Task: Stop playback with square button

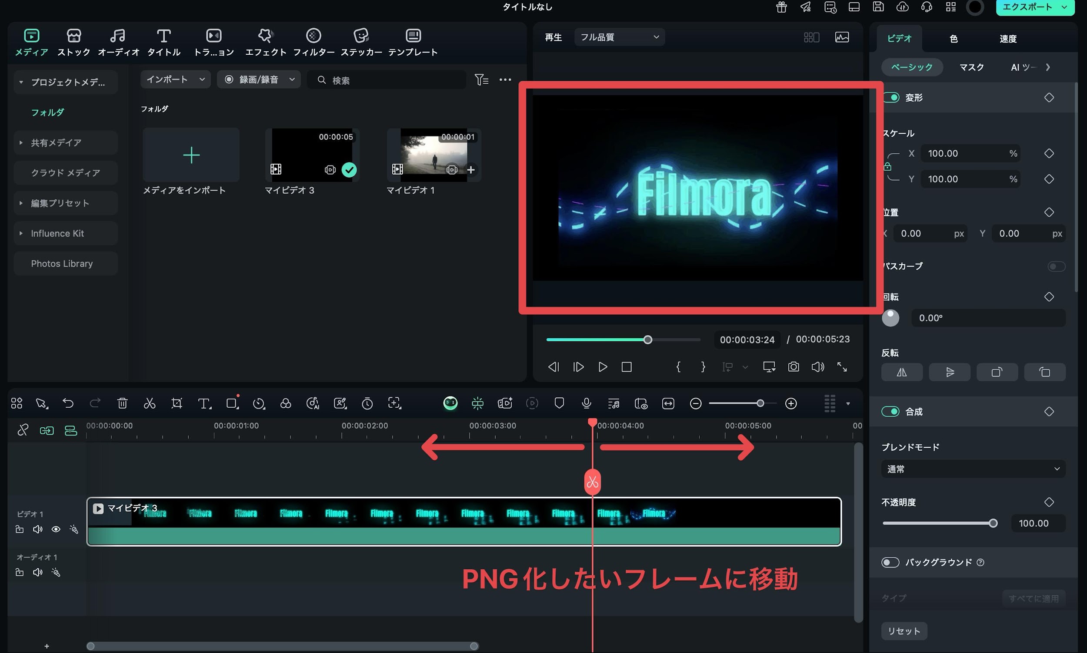Action: (627, 366)
